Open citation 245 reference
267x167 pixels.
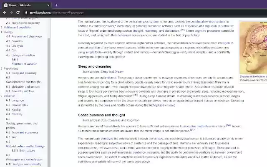[x=135, y=95]
